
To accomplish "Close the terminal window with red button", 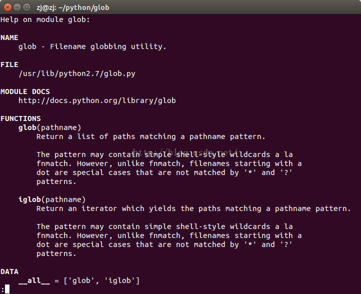I will click(7, 7).
